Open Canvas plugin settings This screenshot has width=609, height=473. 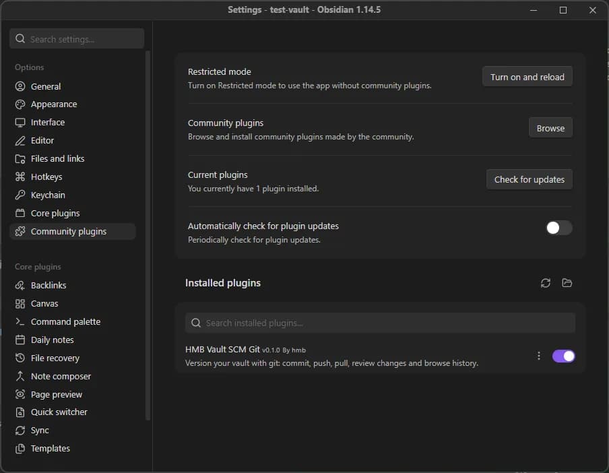point(73,304)
